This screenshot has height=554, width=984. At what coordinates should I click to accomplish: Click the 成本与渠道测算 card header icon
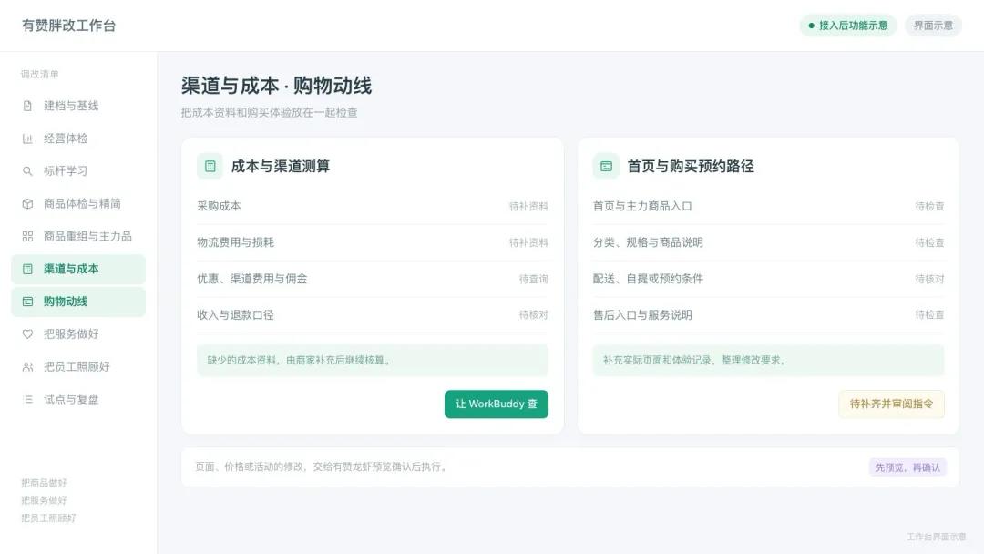pyautogui.click(x=210, y=166)
